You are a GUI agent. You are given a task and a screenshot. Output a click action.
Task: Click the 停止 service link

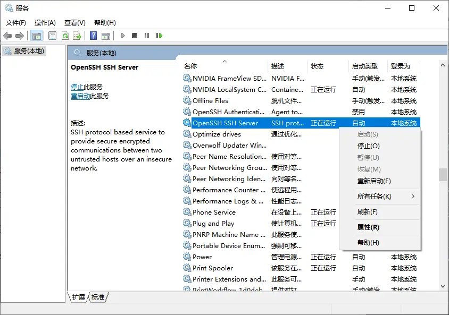(x=77, y=87)
